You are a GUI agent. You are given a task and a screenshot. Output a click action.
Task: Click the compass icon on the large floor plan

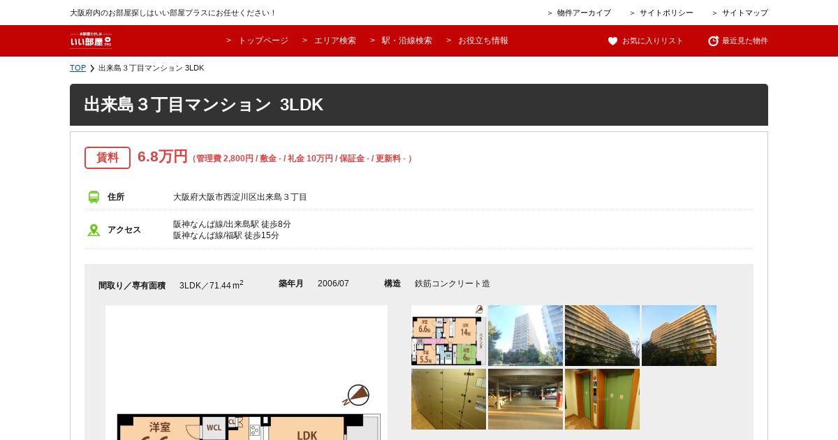(x=356, y=395)
